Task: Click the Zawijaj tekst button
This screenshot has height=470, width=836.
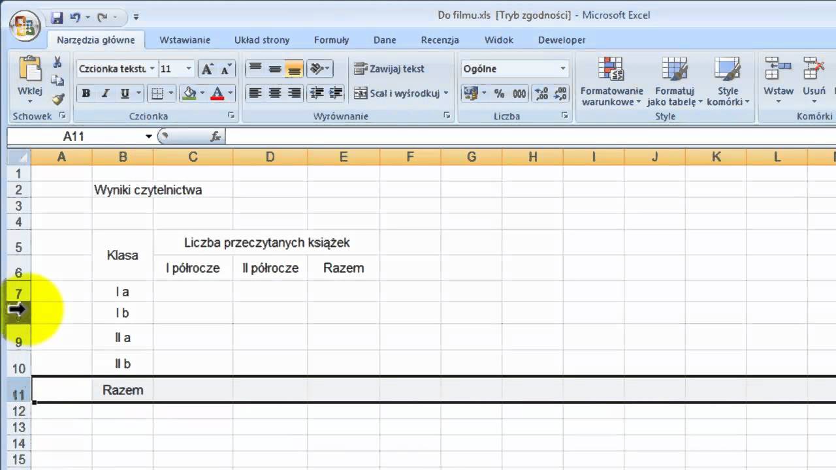Action: coord(389,69)
